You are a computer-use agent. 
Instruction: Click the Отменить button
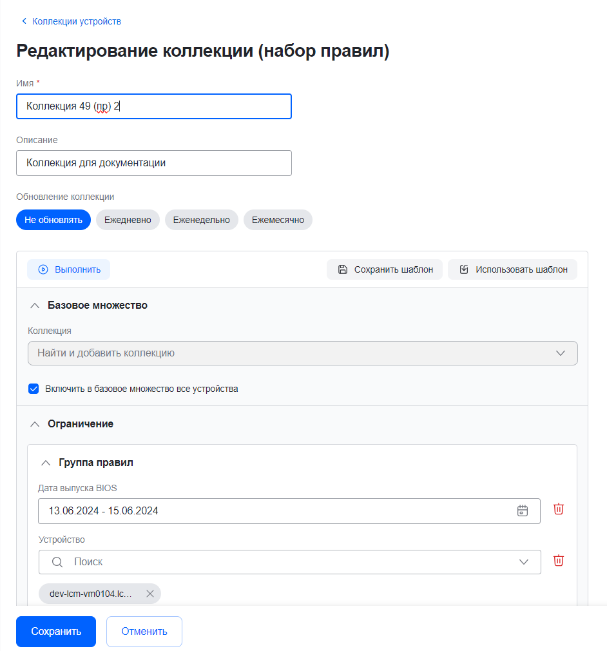point(144,632)
